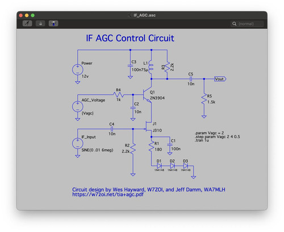Click the '.param Vagc = 2' directive
284x232 pixels.
click(210, 133)
